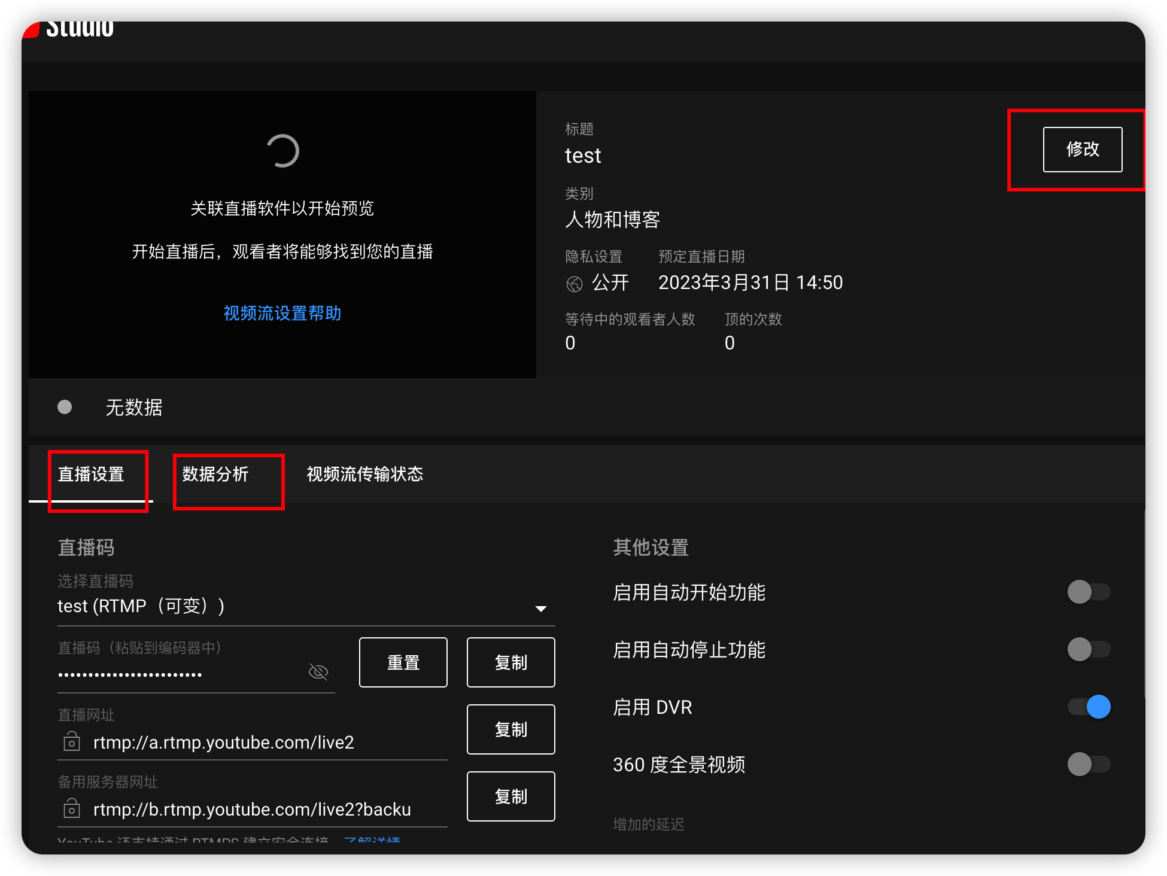Disable the 启用 DVR toggle
The image size is (1167, 876).
[x=1089, y=707]
